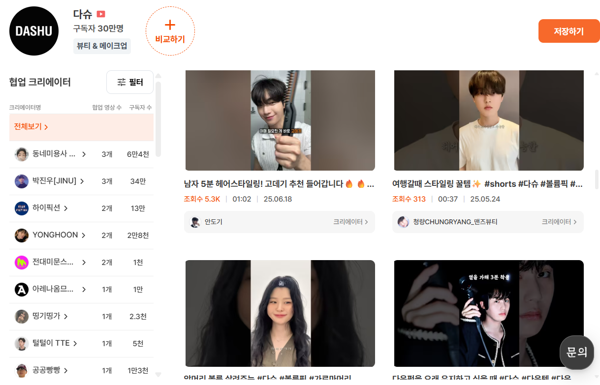Open the 박진우[JINU] creator name
Viewport: 600px width, 385px height.
point(54,181)
